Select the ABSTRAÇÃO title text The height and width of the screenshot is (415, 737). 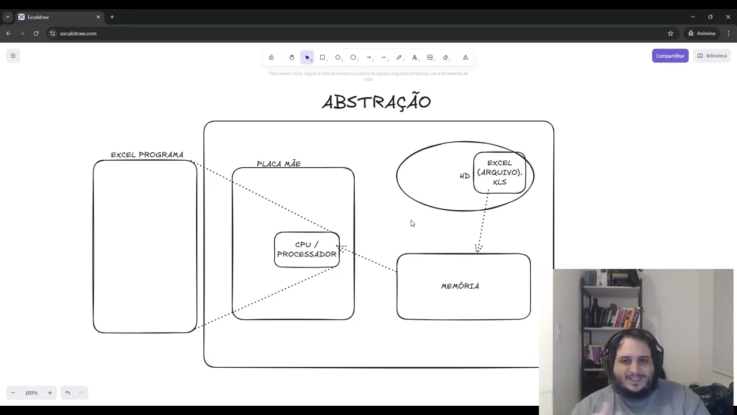point(377,102)
